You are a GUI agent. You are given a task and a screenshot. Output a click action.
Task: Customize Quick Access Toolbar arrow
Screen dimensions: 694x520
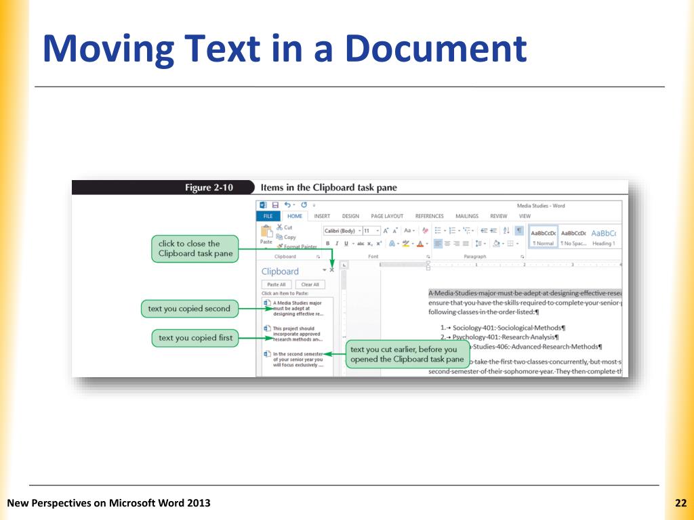(x=314, y=205)
